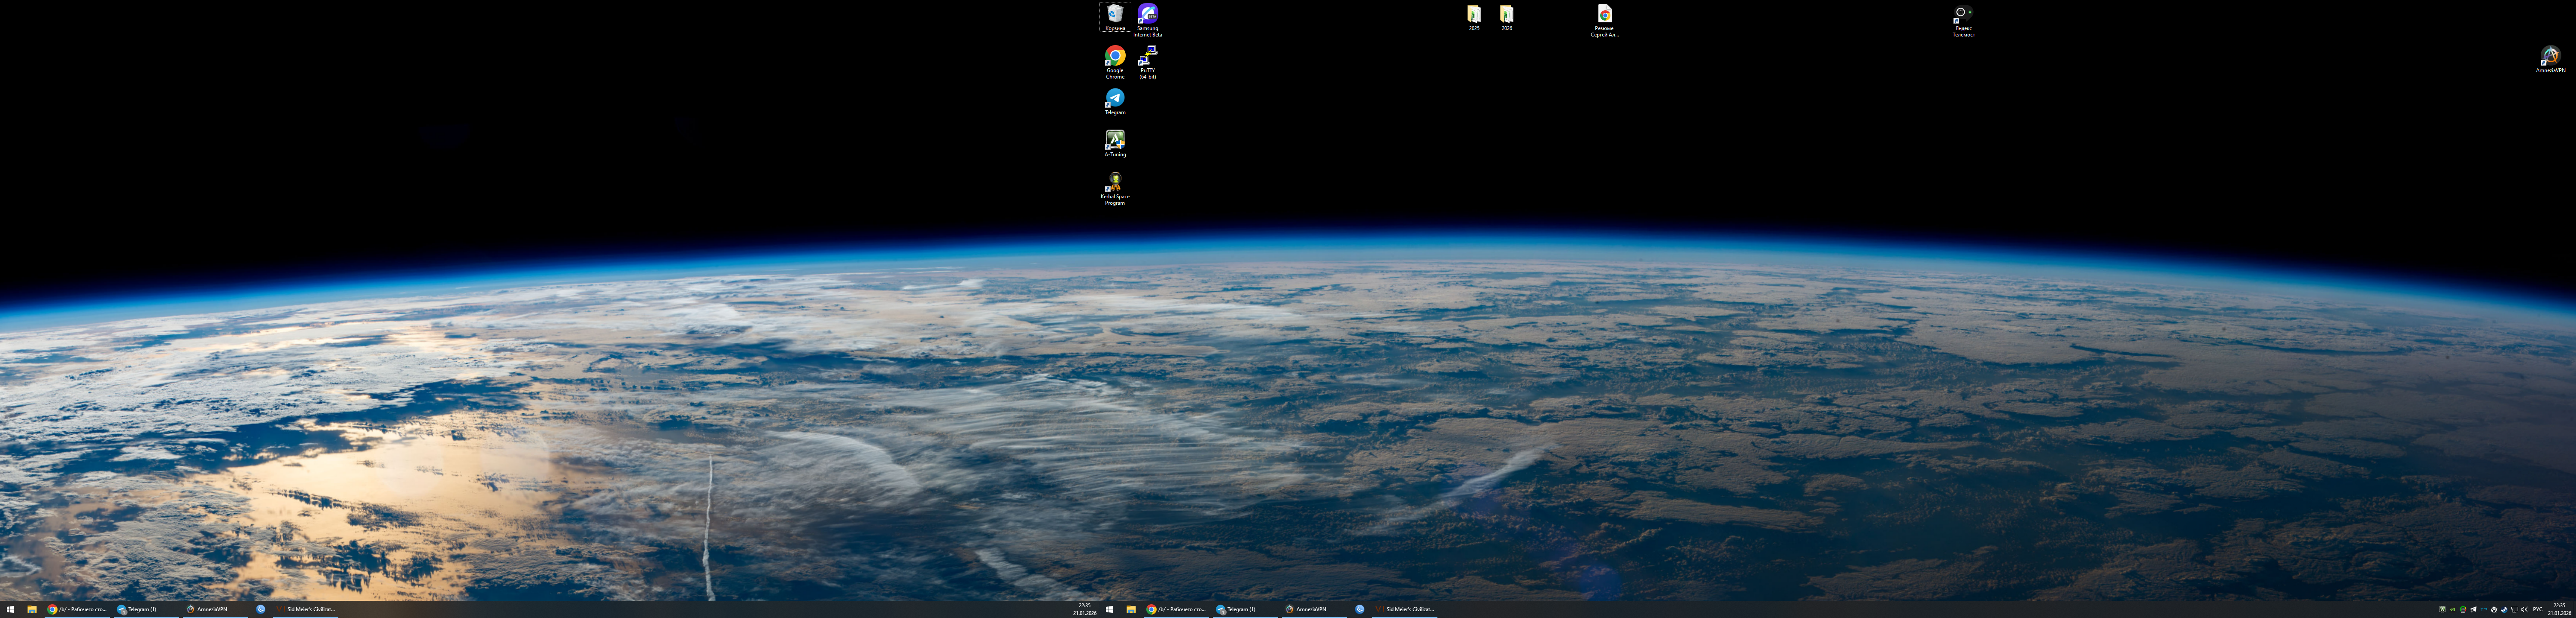Select the 2025 folder on the desktop
Viewport: 2576px width, 618px height.
pos(1473,15)
